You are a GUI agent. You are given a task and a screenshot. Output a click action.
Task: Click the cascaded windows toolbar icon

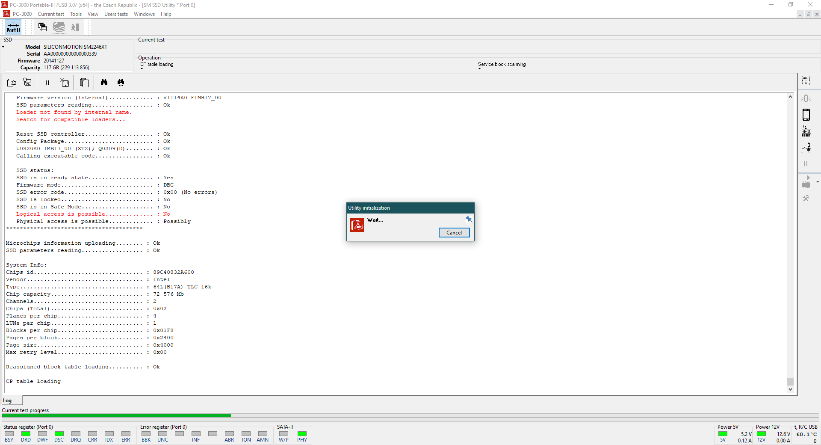click(x=42, y=27)
